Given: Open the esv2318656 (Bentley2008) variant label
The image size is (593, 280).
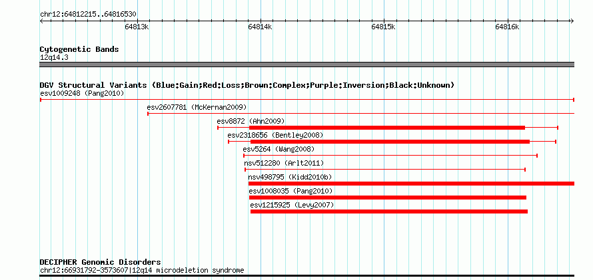Looking at the screenshot, I should click(275, 135).
